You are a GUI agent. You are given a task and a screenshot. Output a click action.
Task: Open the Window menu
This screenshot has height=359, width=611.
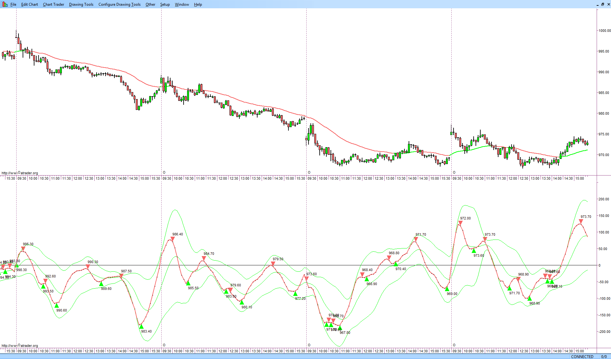coord(182,4)
